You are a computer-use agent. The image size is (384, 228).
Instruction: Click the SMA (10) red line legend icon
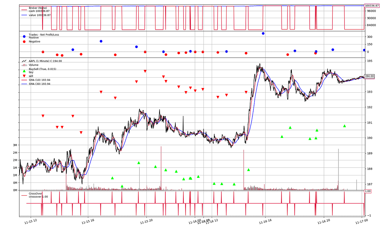pyautogui.click(x=25, y=80)
